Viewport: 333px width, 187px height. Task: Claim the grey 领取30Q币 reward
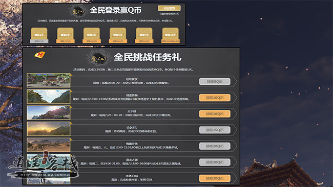215,162
